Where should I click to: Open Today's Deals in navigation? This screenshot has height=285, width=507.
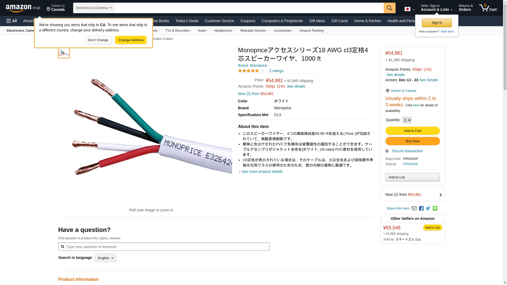[187, 21]
